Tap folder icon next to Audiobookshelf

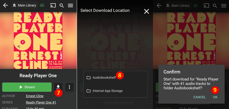tap(88, 78)
